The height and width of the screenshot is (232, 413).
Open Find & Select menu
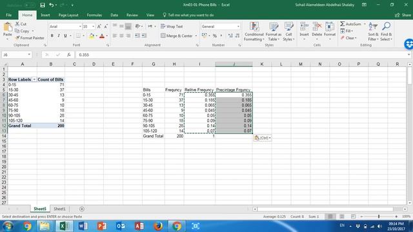[x=386, y=32]
